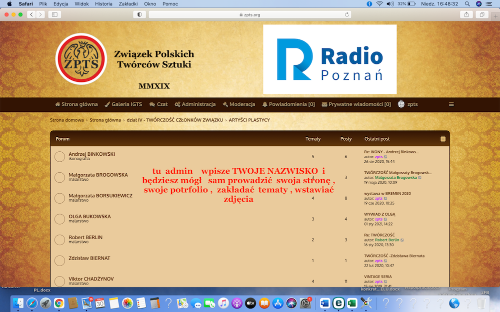Click the zpts.org address bar
This screenshot has width=500, height=312.
(250, 14)
